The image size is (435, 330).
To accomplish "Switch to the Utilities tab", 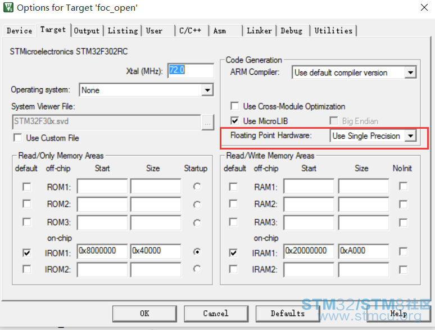I will (333, 30).
